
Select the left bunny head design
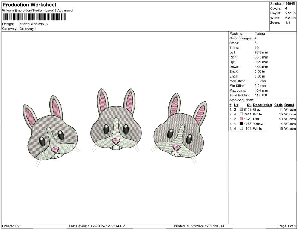tap(52, 131)
